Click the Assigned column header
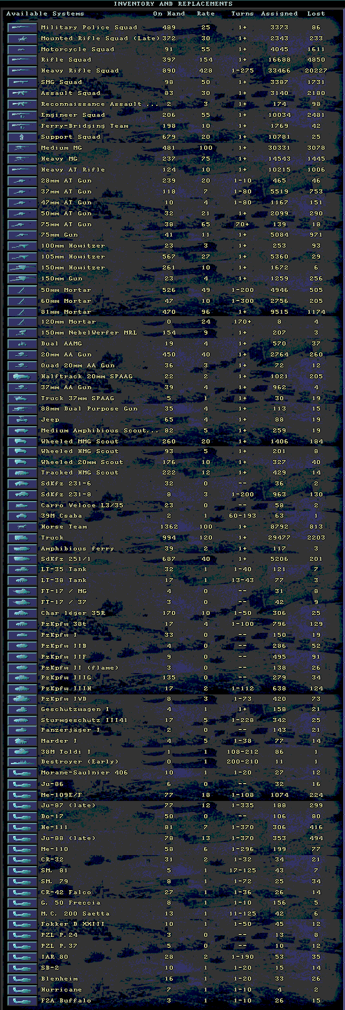345x1010 pixels. point(279,13)
